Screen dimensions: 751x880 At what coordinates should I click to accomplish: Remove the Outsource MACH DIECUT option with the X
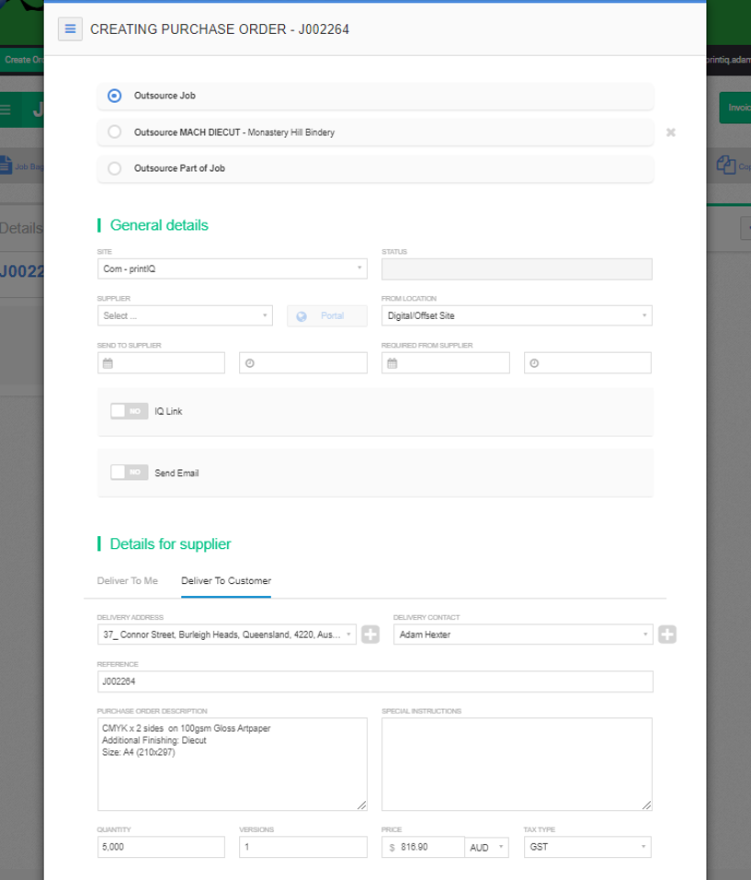(x=670, y=132)
